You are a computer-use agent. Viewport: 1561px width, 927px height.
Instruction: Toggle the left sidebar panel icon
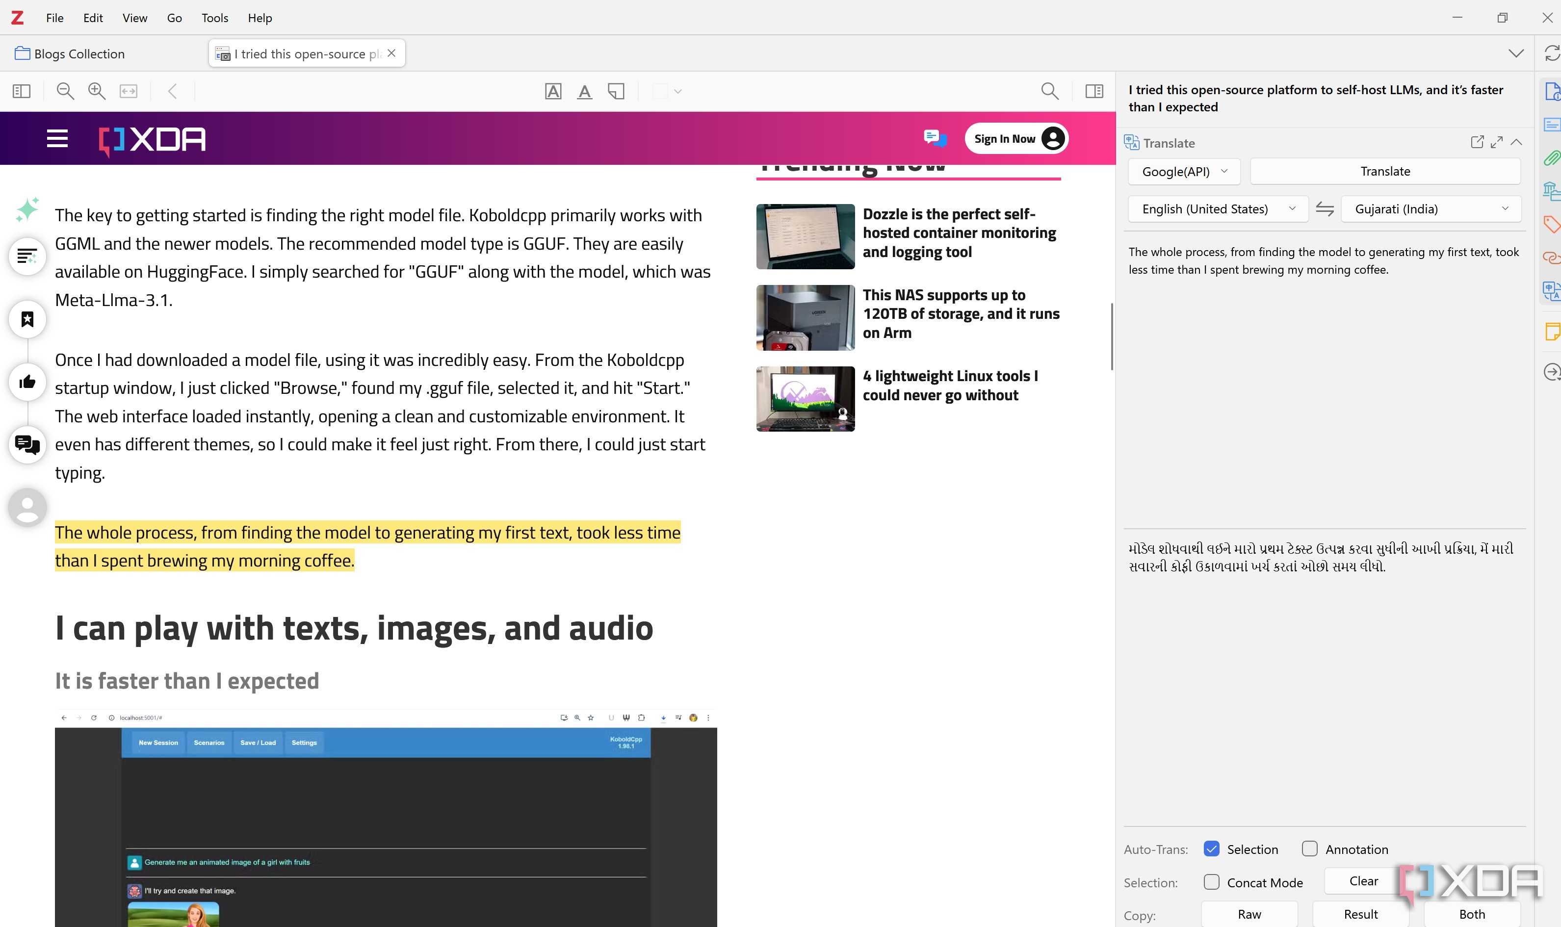[x=21, y=91]
